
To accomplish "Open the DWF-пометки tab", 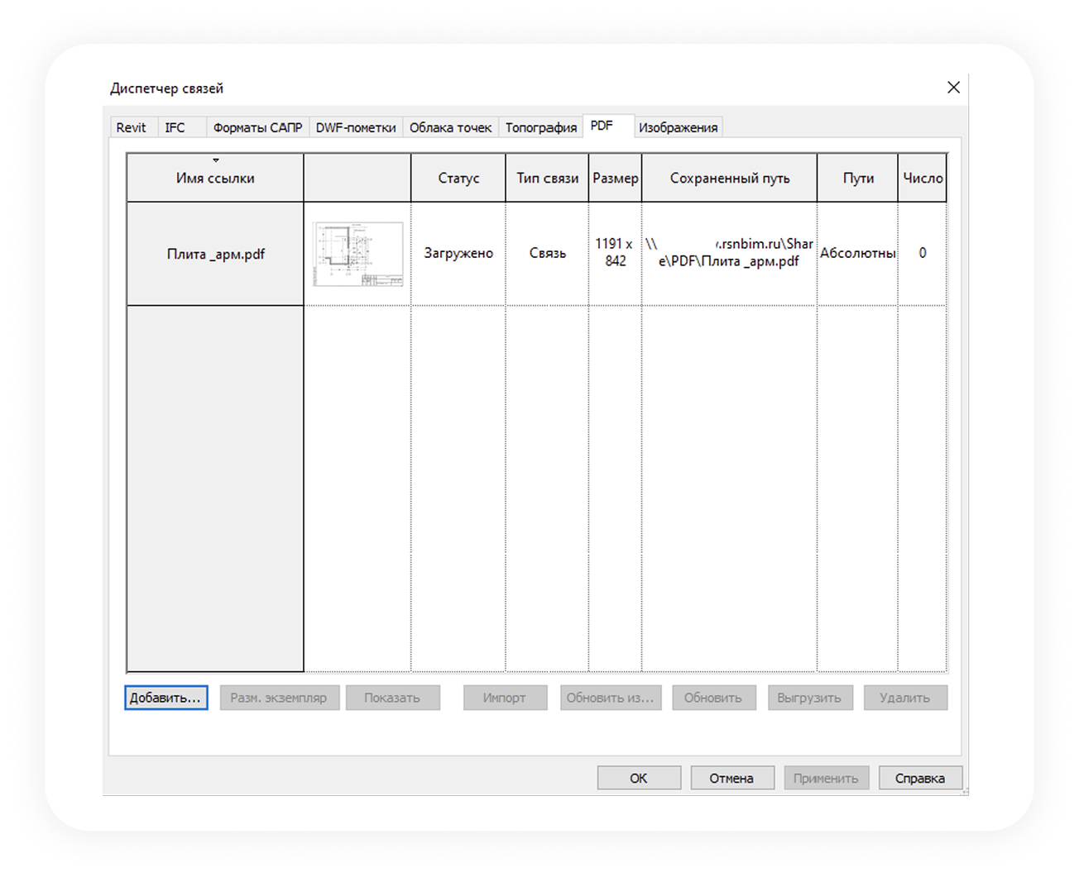I will 356,127.
